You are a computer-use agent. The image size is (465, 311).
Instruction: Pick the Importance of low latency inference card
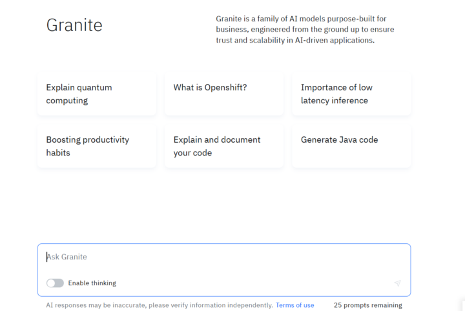click(x=351, y=94)
